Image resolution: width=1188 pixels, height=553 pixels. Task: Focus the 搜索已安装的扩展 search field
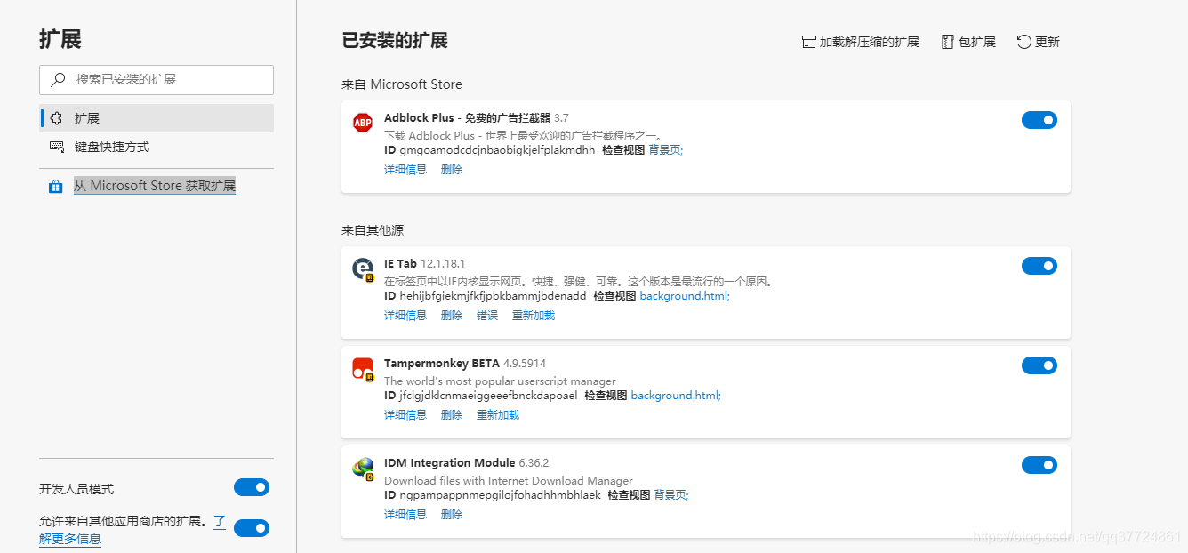coord(157,79)
